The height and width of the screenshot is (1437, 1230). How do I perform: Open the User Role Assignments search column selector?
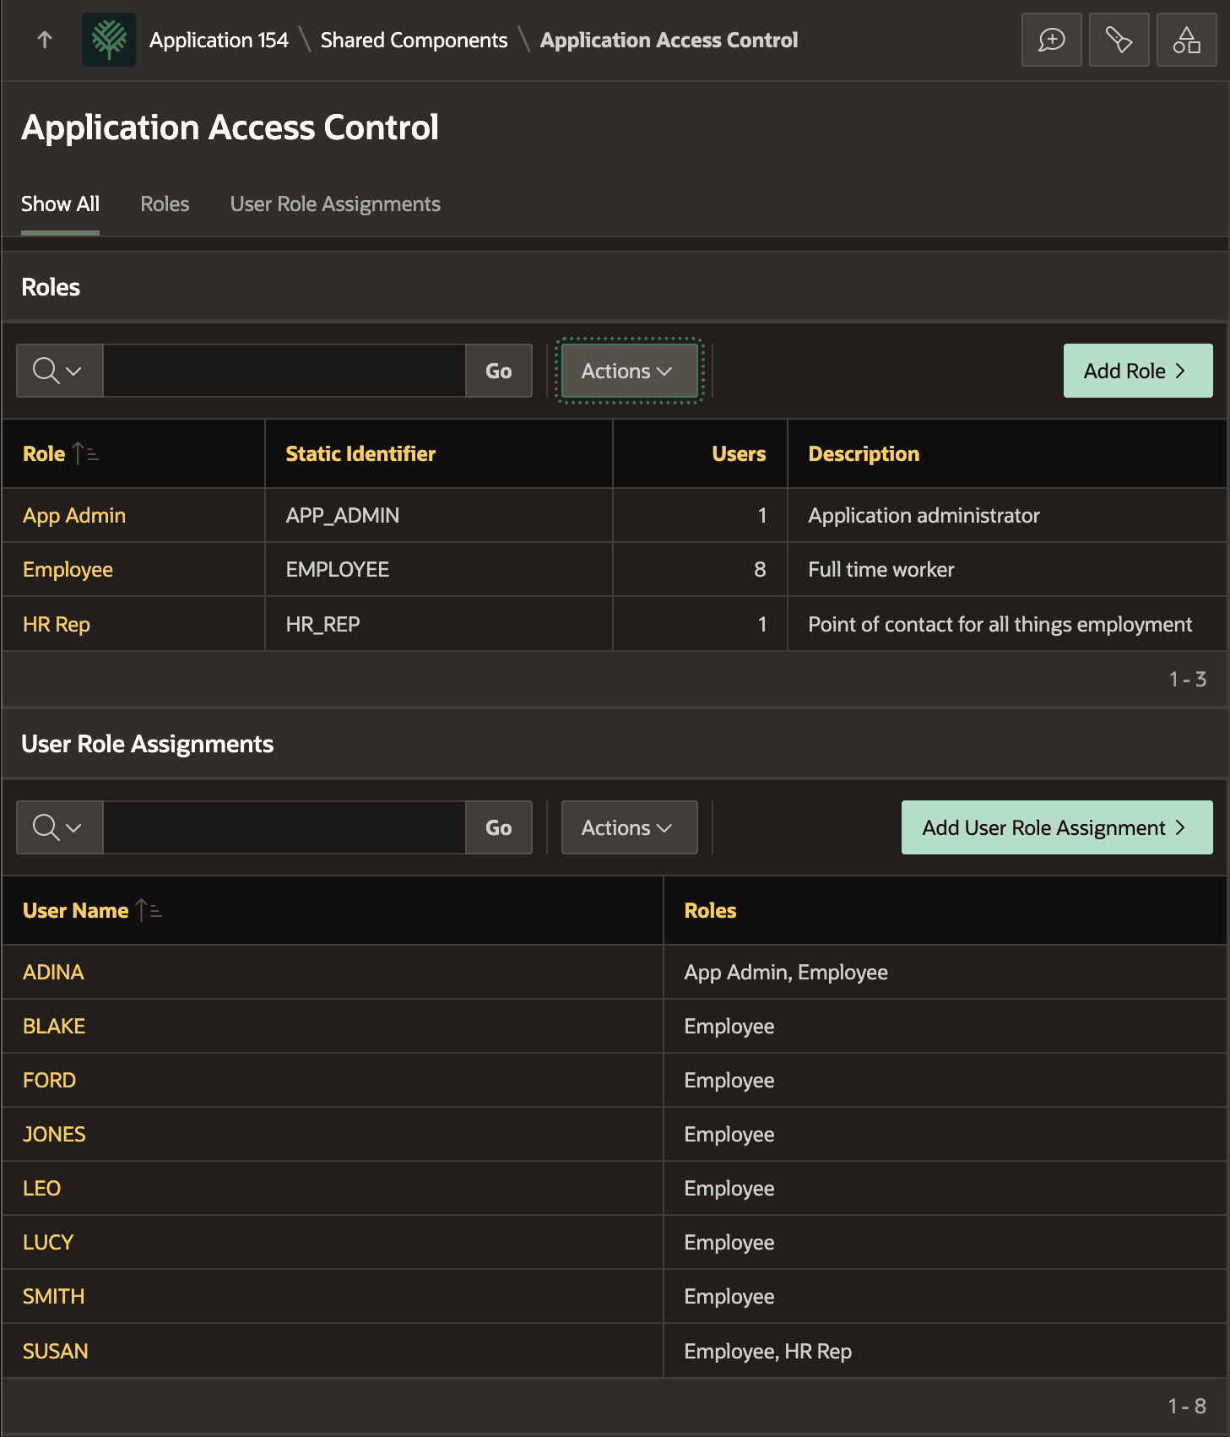pos(60,827)
